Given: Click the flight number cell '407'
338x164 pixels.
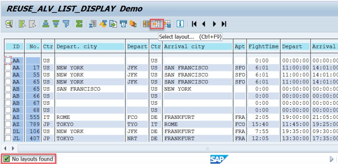Looking at the screenshot, I should (x=33, y=138).
